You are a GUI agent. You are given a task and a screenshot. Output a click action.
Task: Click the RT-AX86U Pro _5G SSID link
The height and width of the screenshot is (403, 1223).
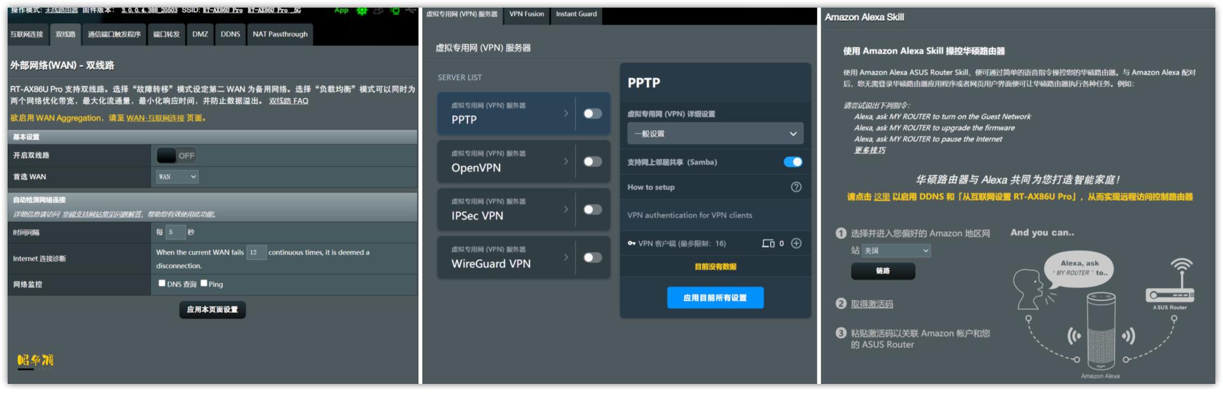coord(275,11)
